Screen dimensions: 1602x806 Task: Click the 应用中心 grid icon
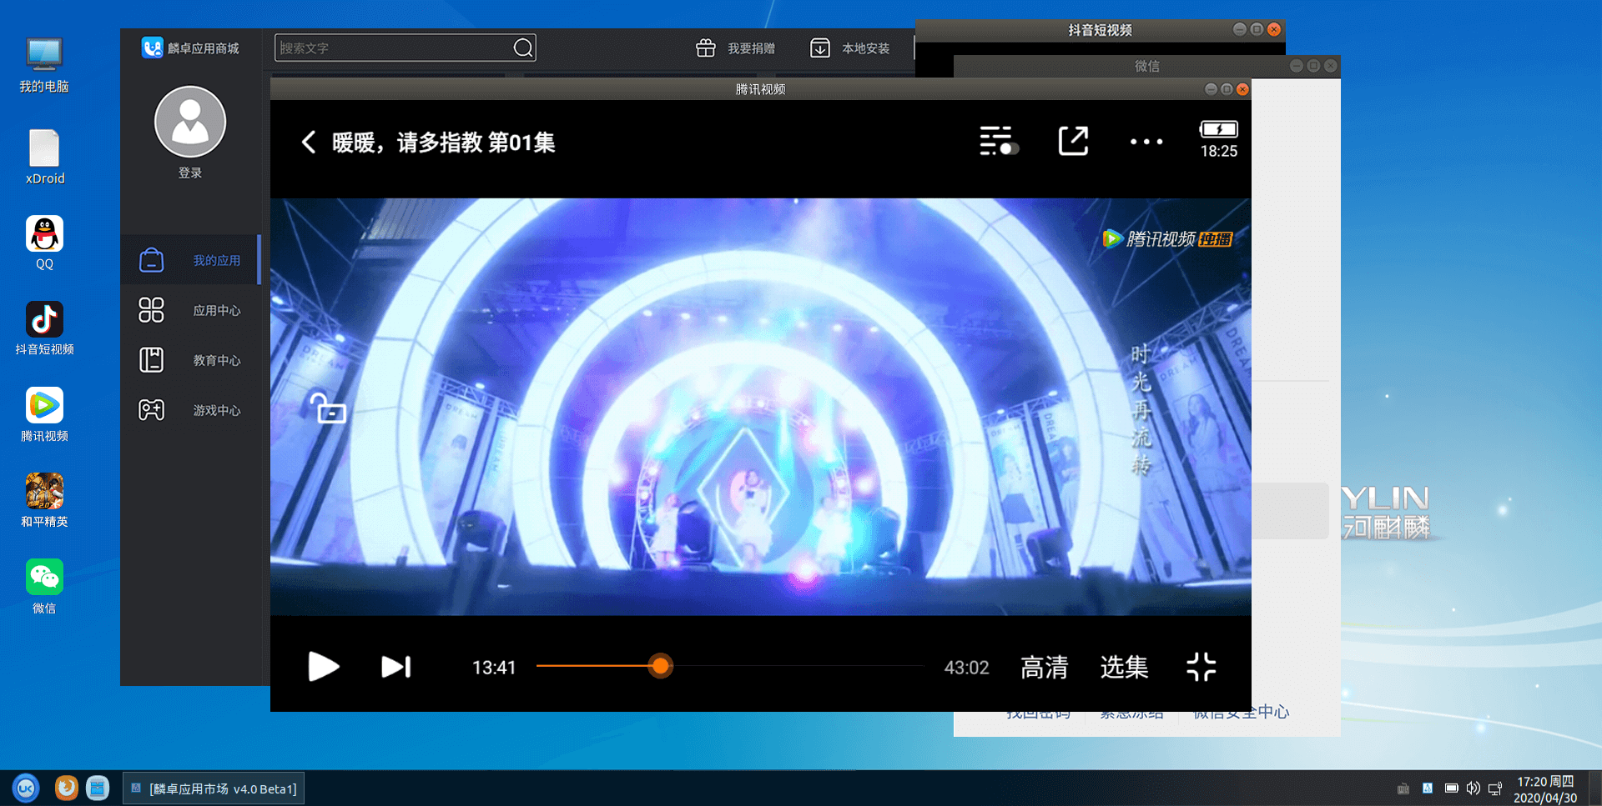(x=151, y=310)
